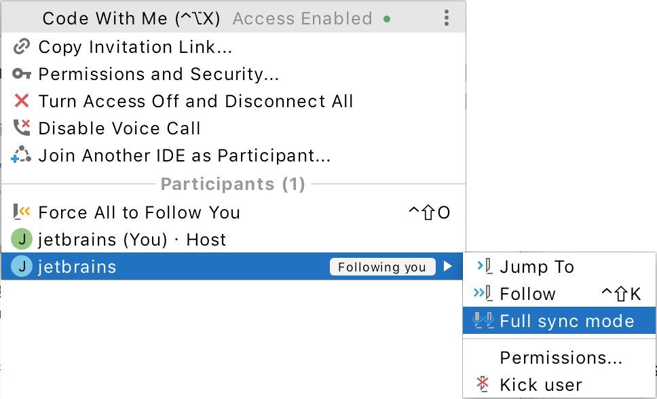Click the Full sync mode icon

click(483, 321)
